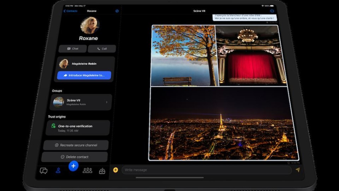
Task: Switch to Discussions tab icon
Action: [x=43, y=171]
